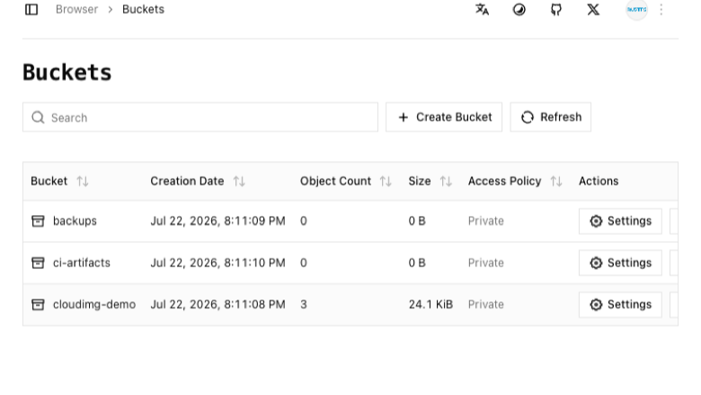Open the GitHub link icon
The width and height of the screenshot is (701, 395).
(x=556, y=9)
